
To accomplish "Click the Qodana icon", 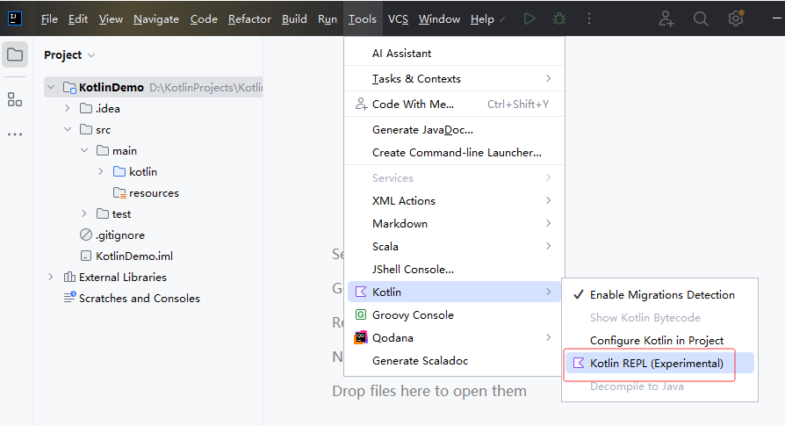I will [x=361, y=337].
